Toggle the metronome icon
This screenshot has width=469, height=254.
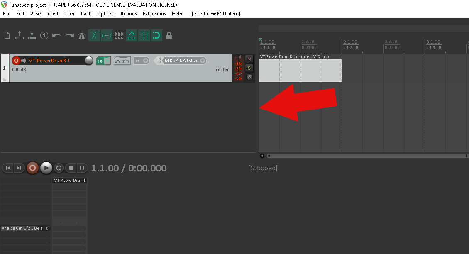pos(82,36)
